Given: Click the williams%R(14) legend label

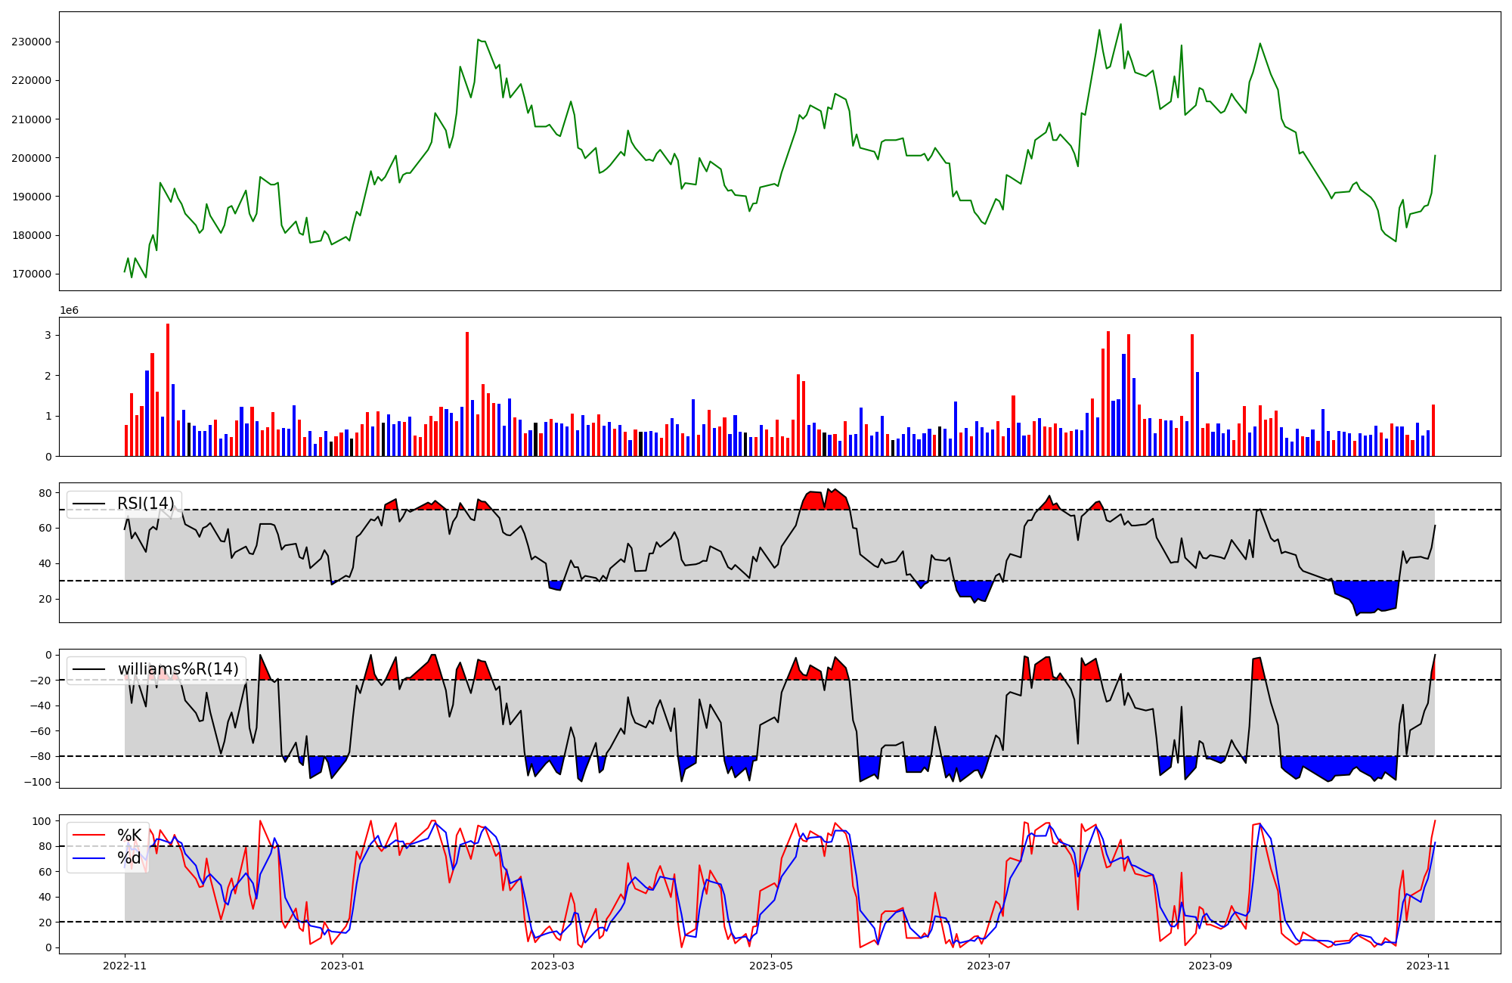Looking at the screenshot, I should coord(178,669).
